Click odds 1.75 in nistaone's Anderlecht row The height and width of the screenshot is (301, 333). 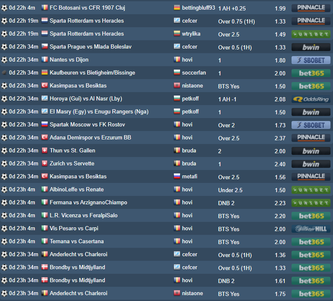(x=280, y=294)
